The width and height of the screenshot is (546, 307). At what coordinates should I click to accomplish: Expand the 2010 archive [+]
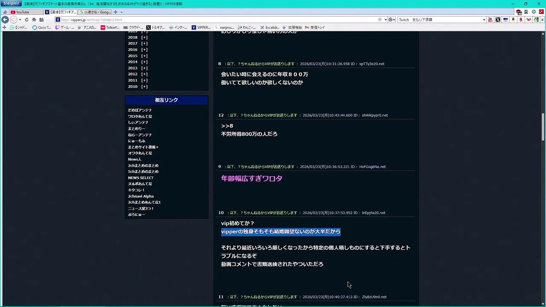coord(145,87)
